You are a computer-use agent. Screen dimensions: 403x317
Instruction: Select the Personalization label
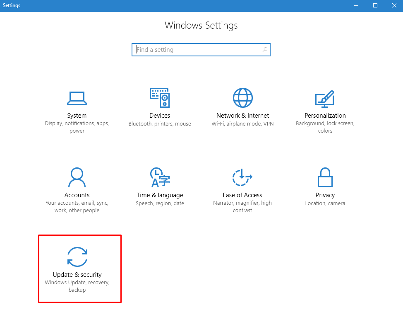pos(325,116)
